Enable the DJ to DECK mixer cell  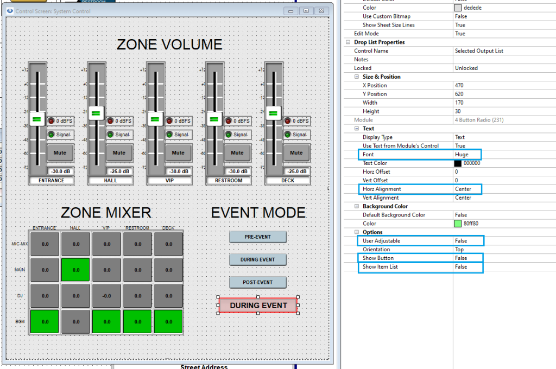point(168,296)
